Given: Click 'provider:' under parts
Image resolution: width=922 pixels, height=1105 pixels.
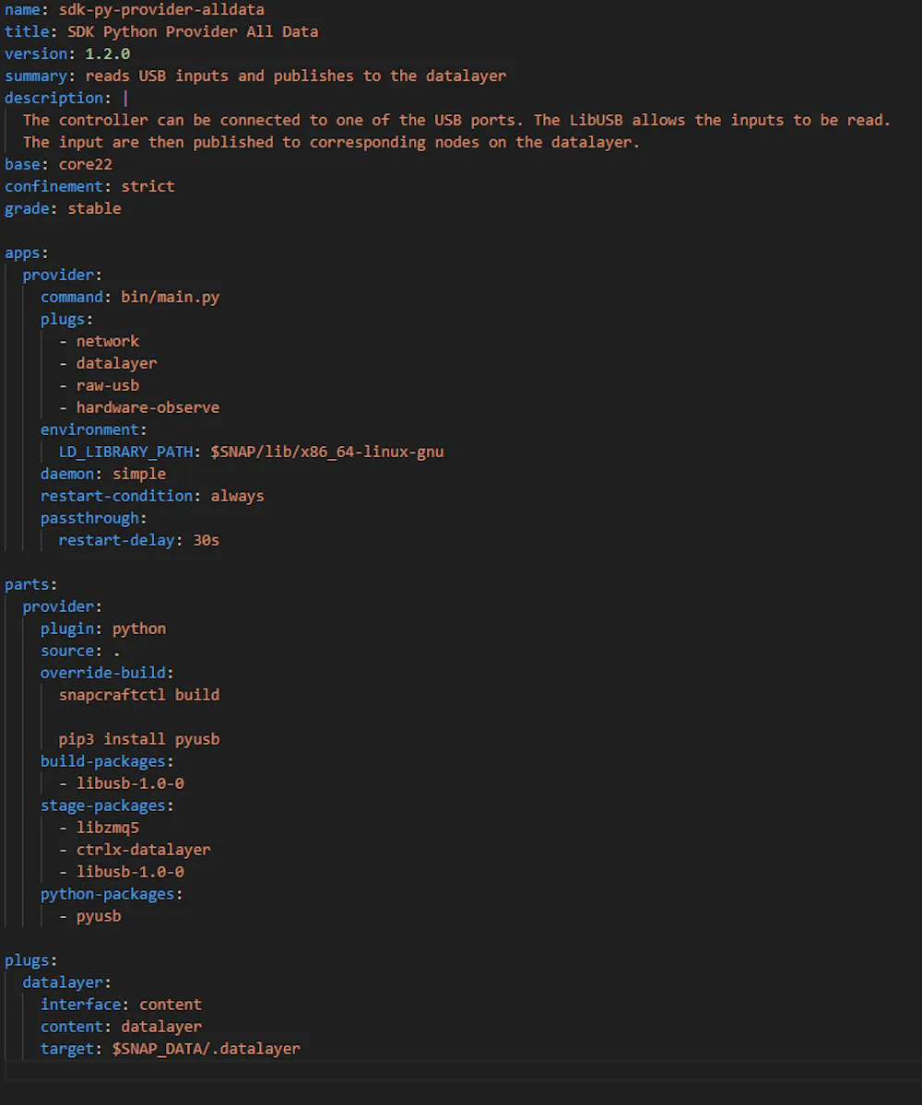Looking at the screenshot, I should [63, 606].
